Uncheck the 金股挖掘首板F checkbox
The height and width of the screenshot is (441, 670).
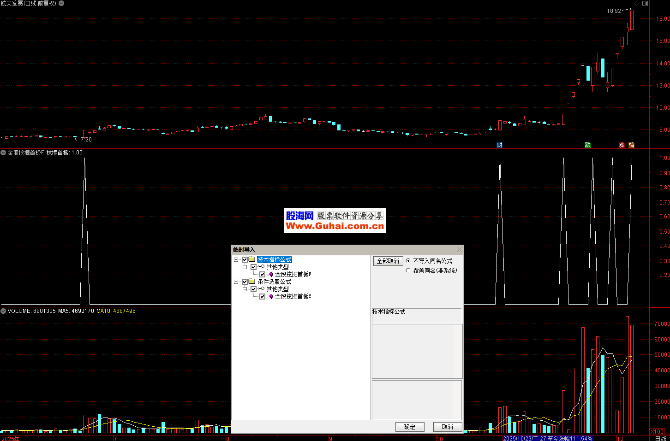tap(262, 275)
